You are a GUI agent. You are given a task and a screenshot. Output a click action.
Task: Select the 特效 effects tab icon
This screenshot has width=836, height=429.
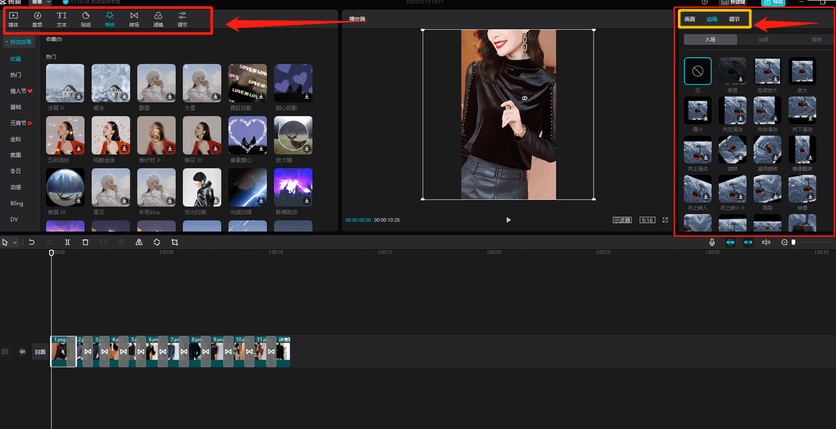[109, 15]
